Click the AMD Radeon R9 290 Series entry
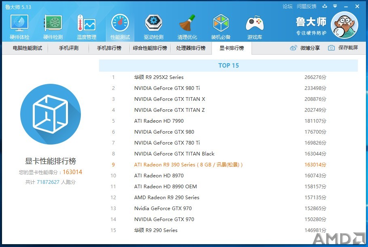The height and width of the screenshot is (247, 368). click(167, 198)
